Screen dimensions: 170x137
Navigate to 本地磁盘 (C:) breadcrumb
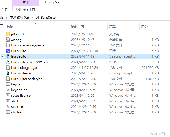[x=19, y=18]
